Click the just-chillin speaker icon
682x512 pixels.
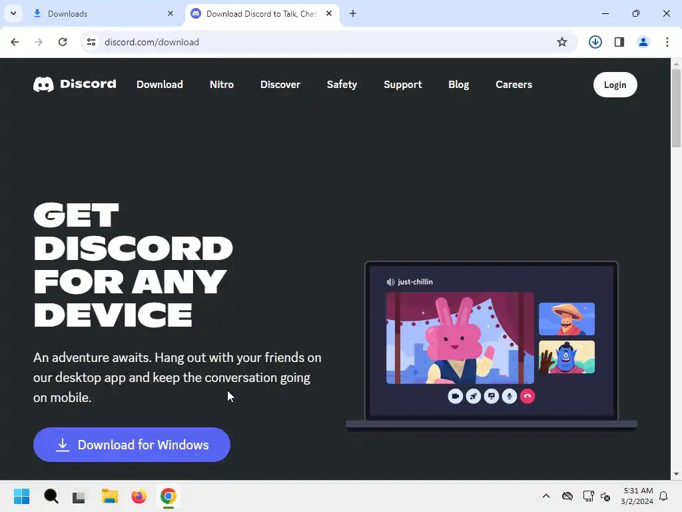tap(390, 282)
